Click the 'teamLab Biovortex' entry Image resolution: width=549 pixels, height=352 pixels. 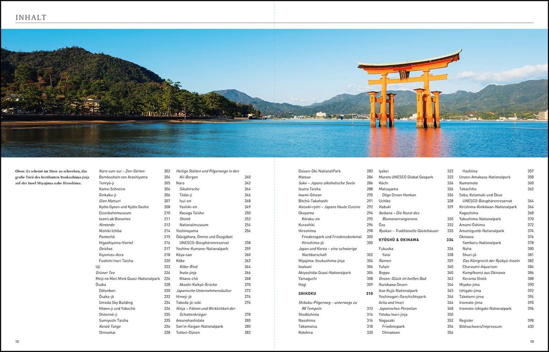click(x=114, y=219)
